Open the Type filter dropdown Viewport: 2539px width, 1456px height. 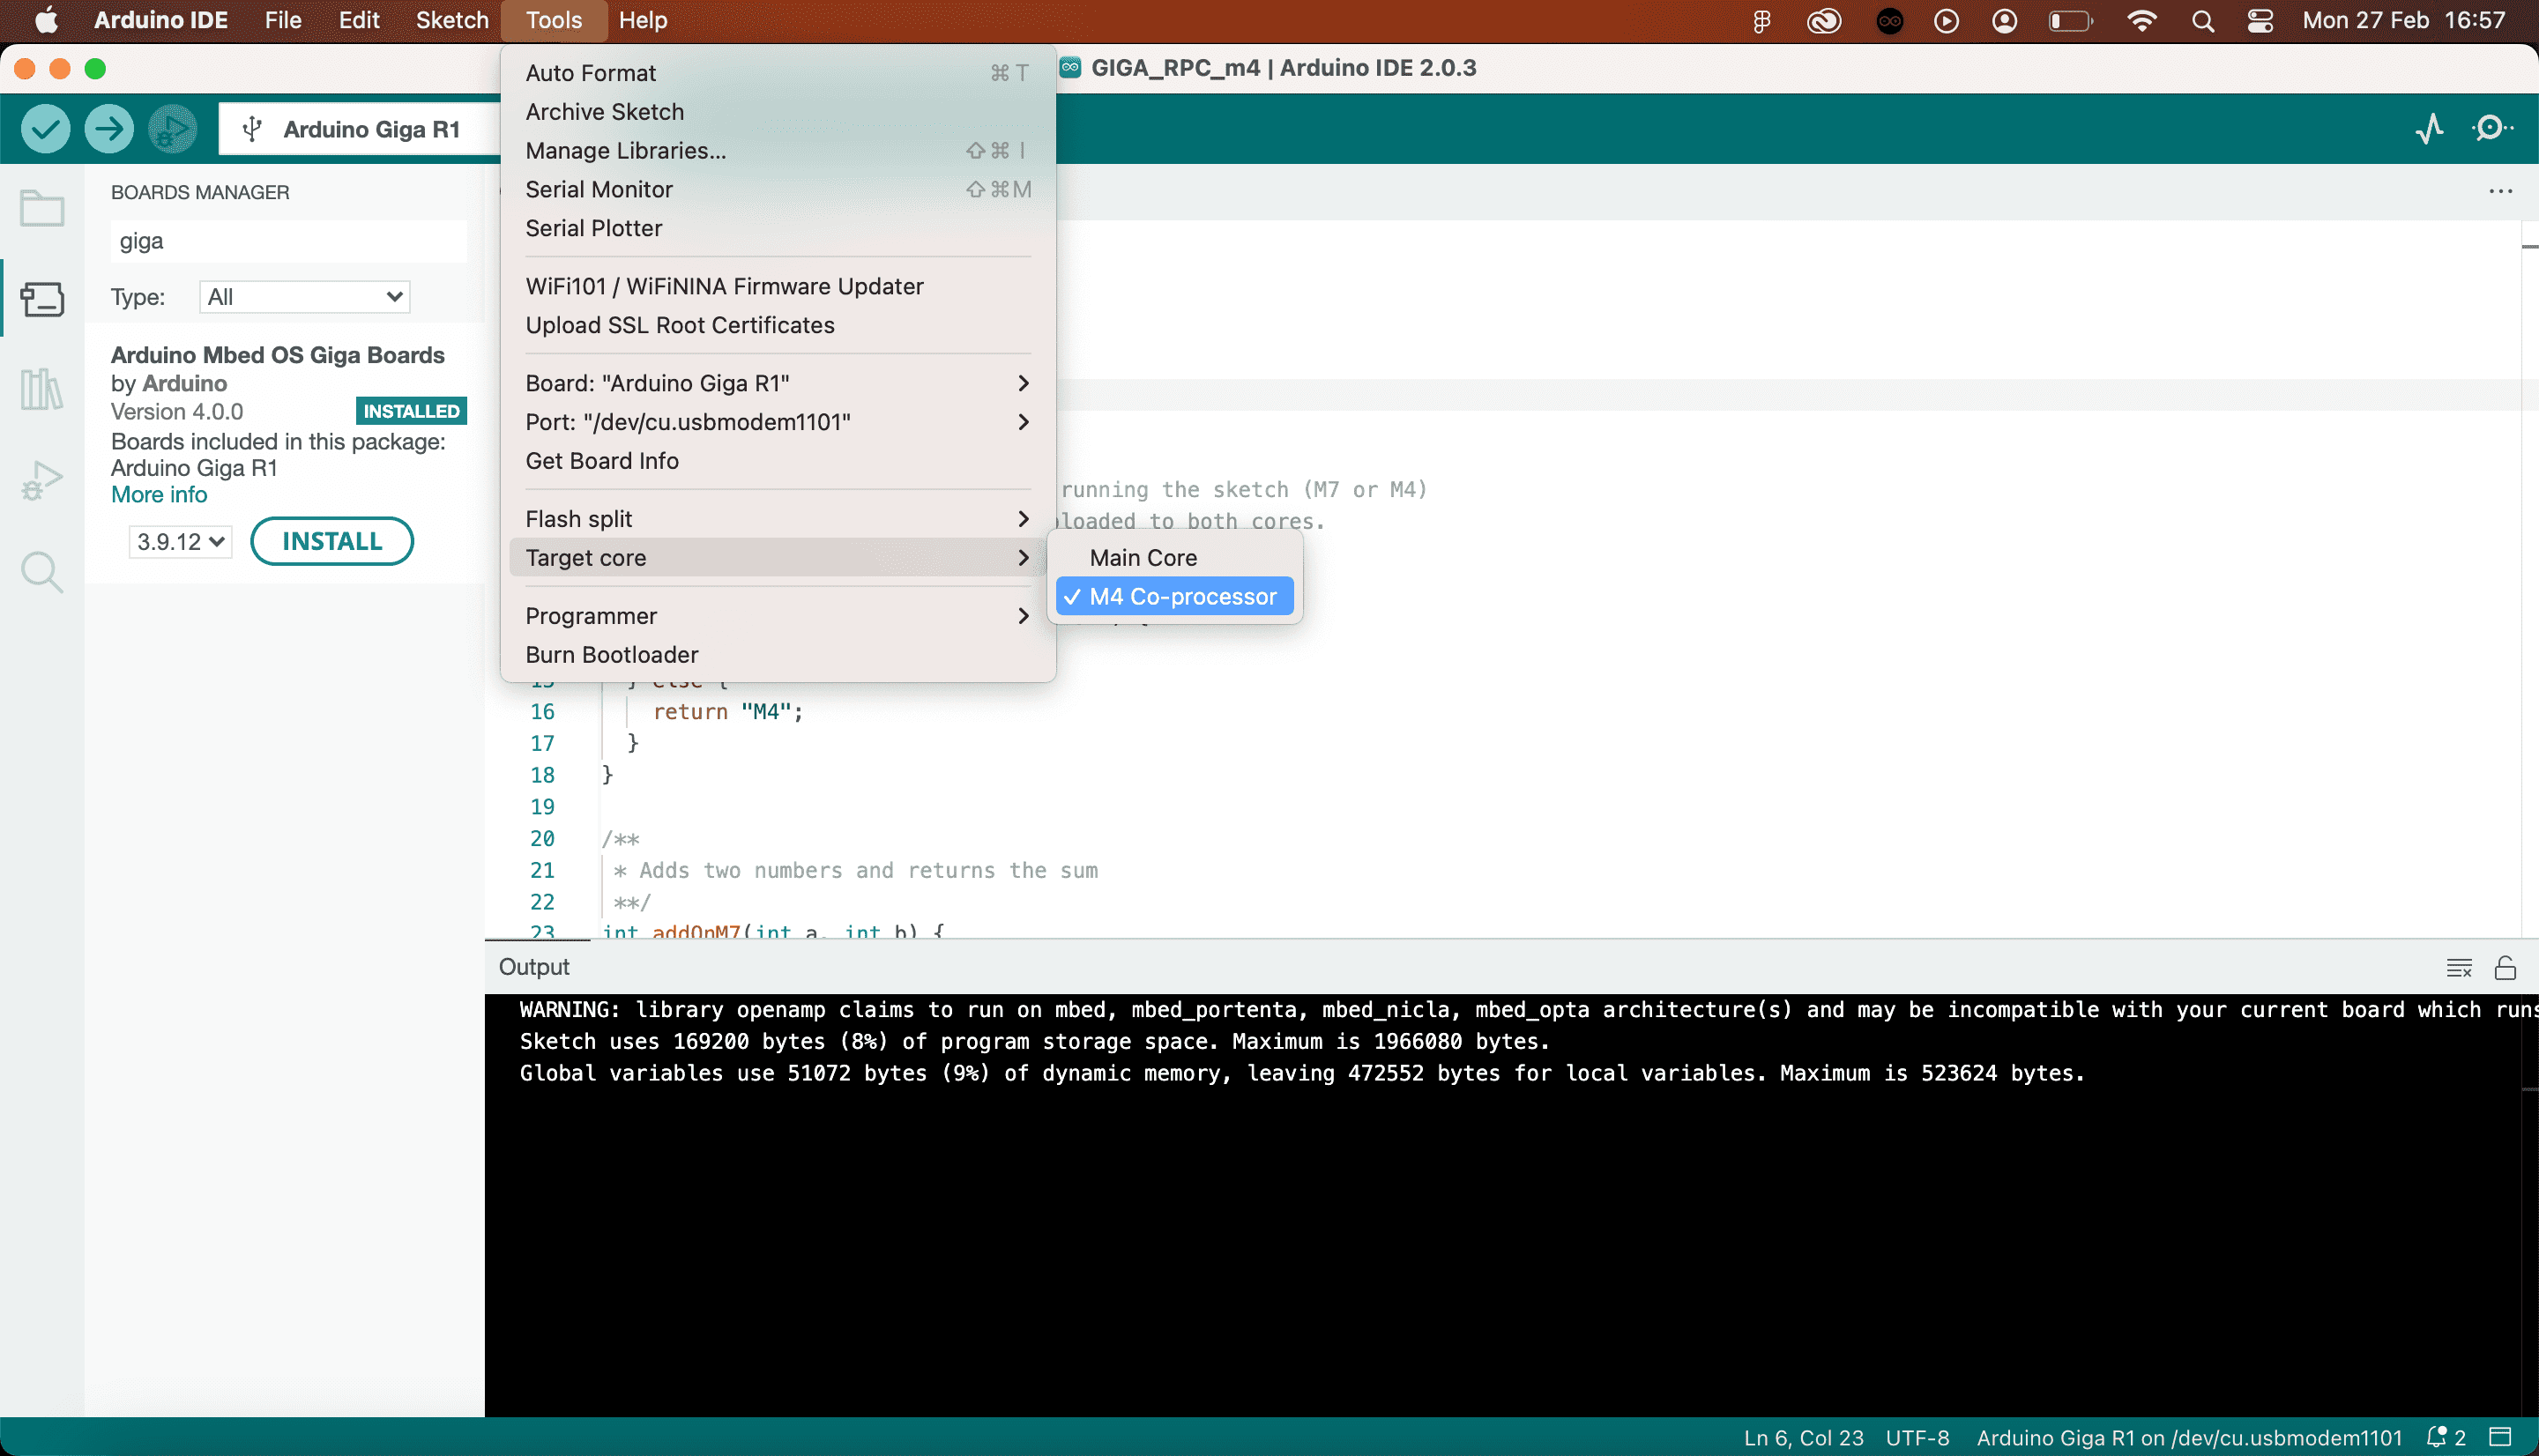pos(304,297)
